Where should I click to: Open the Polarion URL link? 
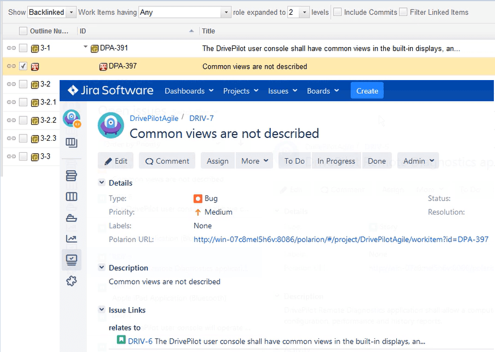click(341, 240)
